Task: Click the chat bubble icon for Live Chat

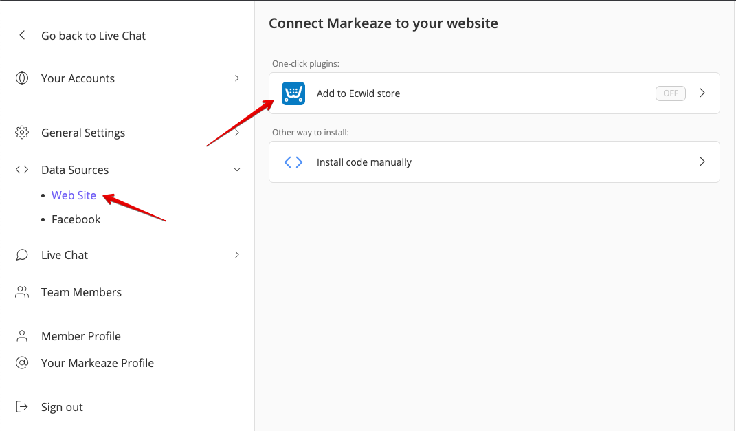Action: 22,255
